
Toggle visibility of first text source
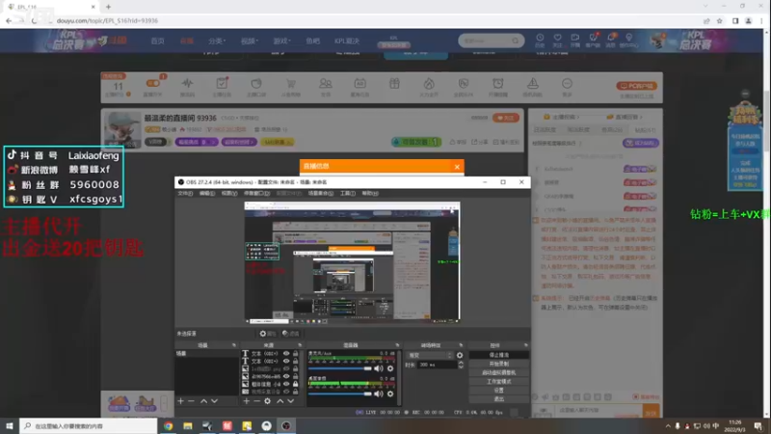tap(286, 353)
